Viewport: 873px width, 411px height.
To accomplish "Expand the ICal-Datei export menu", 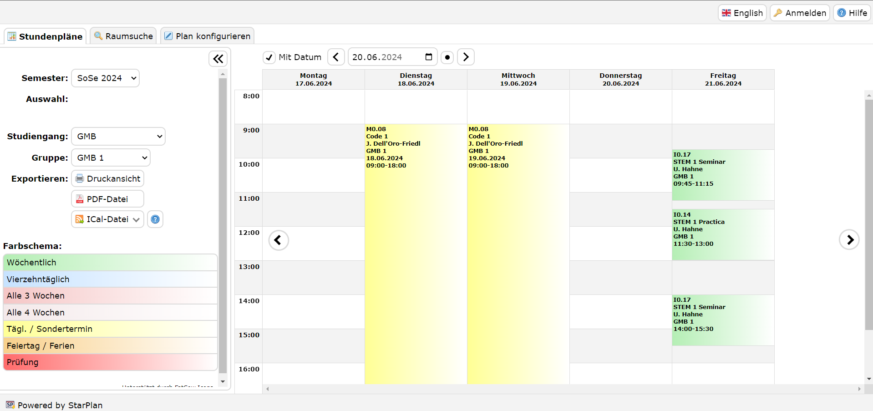I will pyautogui.click(x=107, y=219).
